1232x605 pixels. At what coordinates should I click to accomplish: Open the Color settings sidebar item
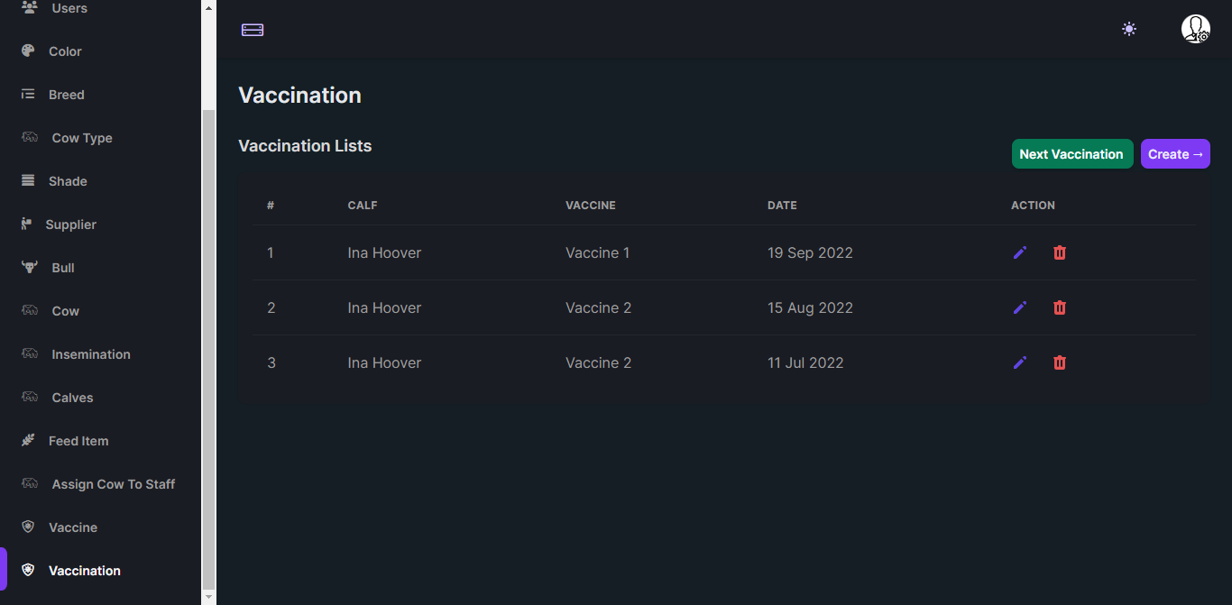(x=65, y=51)
